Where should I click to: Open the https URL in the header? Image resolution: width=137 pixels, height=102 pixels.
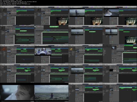pos(8,5)
